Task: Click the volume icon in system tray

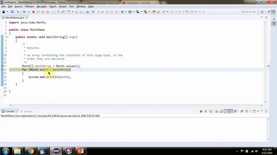Action: (257, 151)
